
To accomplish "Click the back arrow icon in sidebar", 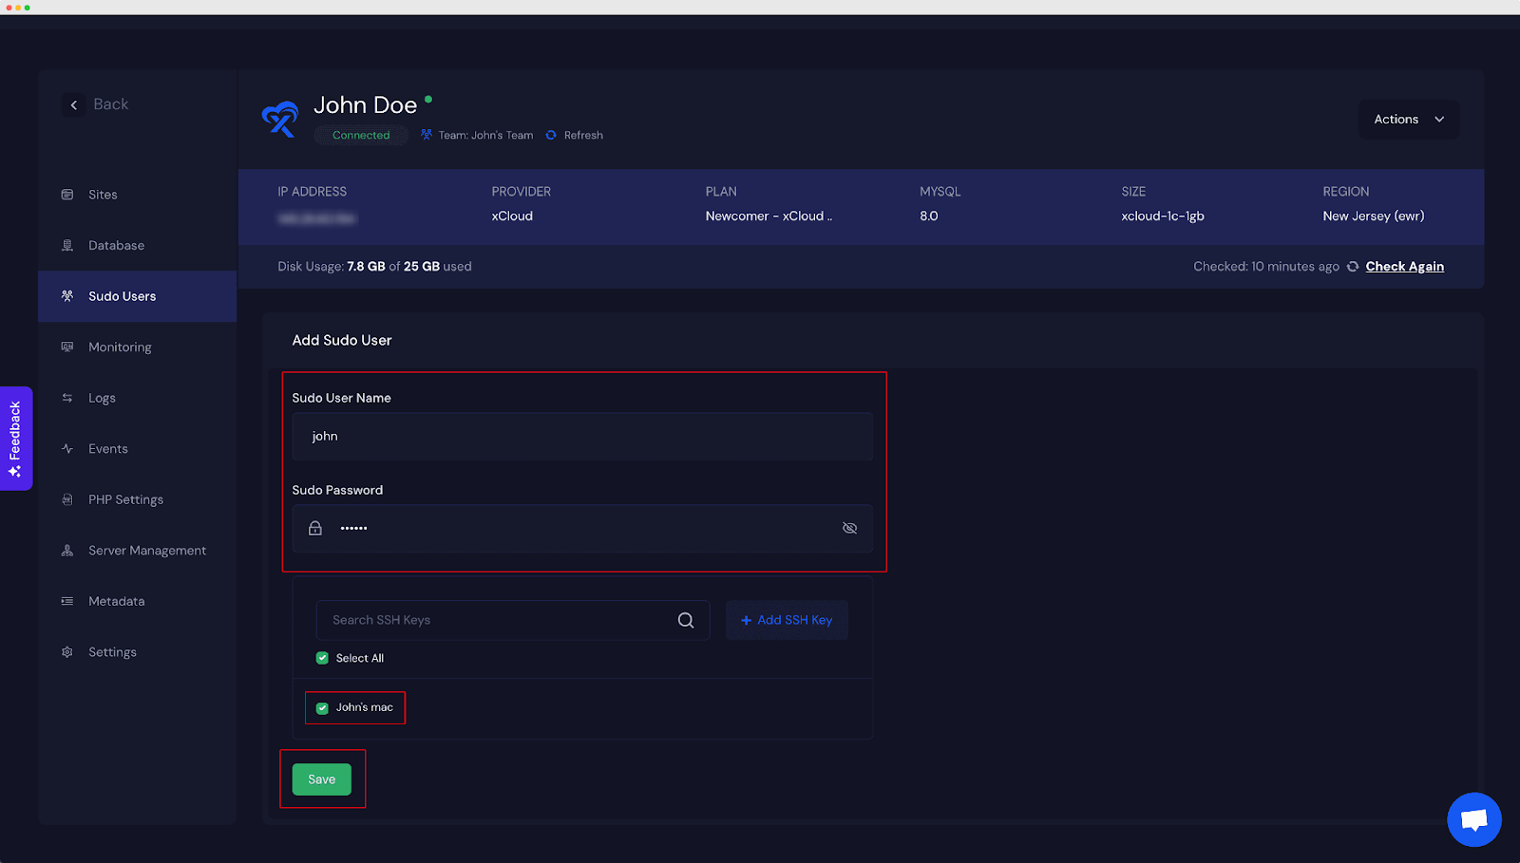I will pos(74,105).
